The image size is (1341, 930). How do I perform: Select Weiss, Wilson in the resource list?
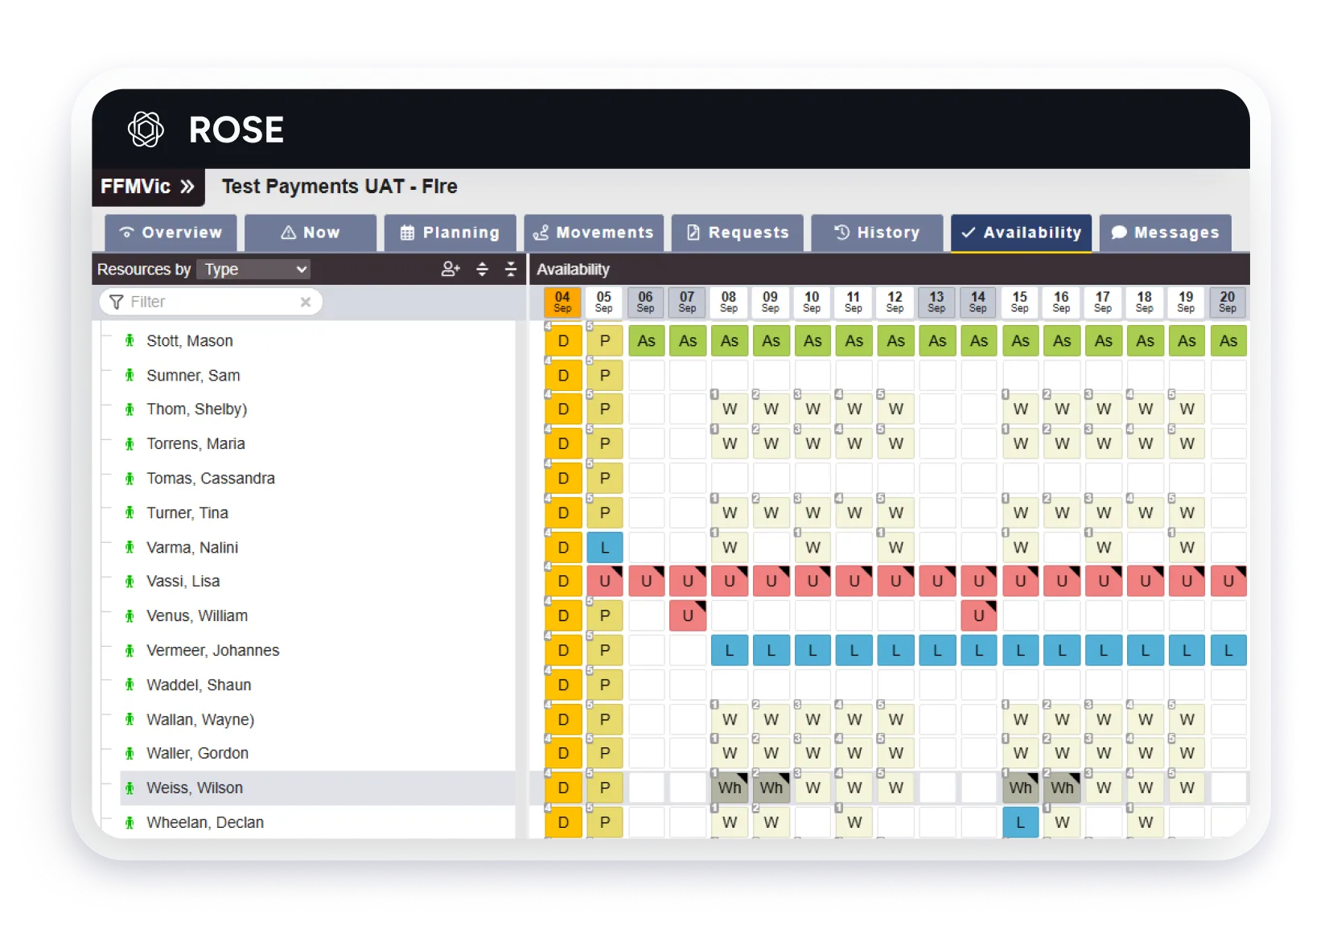[x=194, y=788]
